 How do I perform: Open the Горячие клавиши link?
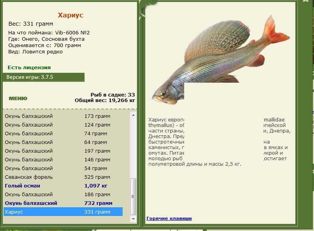coord(169,218)
